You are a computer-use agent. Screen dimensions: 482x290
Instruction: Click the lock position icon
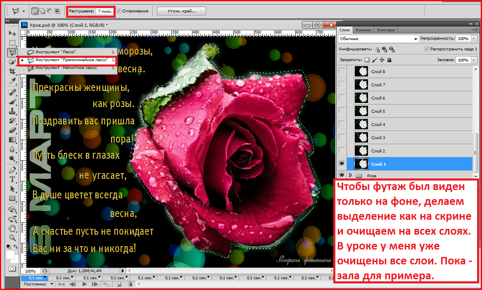382,60
